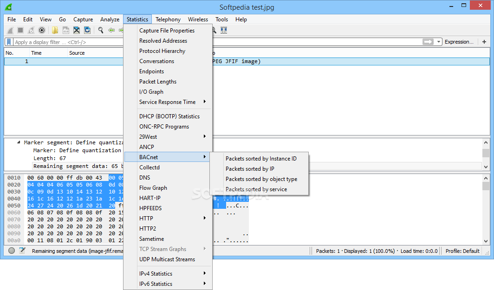The image size is (494, 290).
Task: Click the display filter bookmark icon
Action: (x=9, y=42)
